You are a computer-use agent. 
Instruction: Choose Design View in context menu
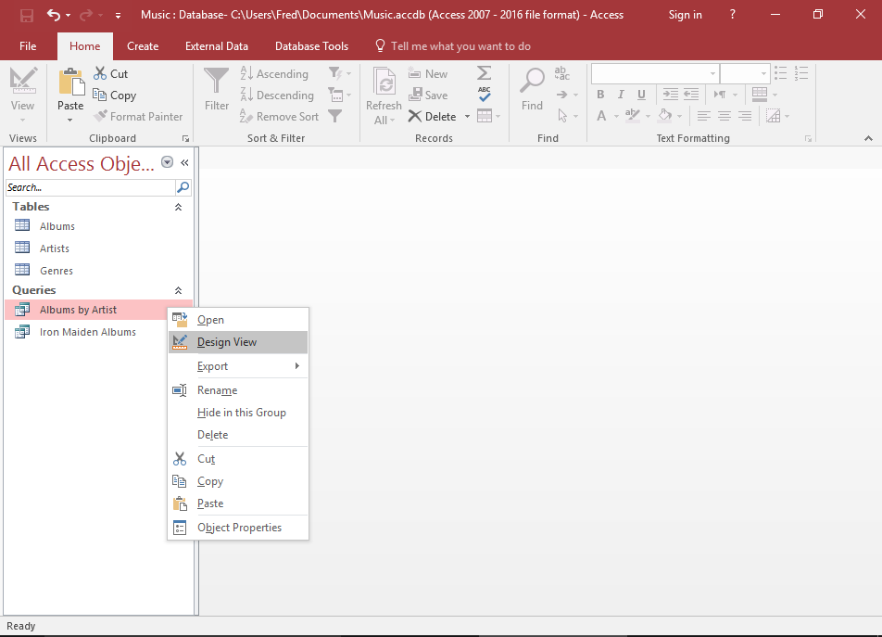[x=238, y=342]
